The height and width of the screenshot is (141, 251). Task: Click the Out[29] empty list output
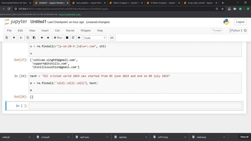(x=31, y=97)
